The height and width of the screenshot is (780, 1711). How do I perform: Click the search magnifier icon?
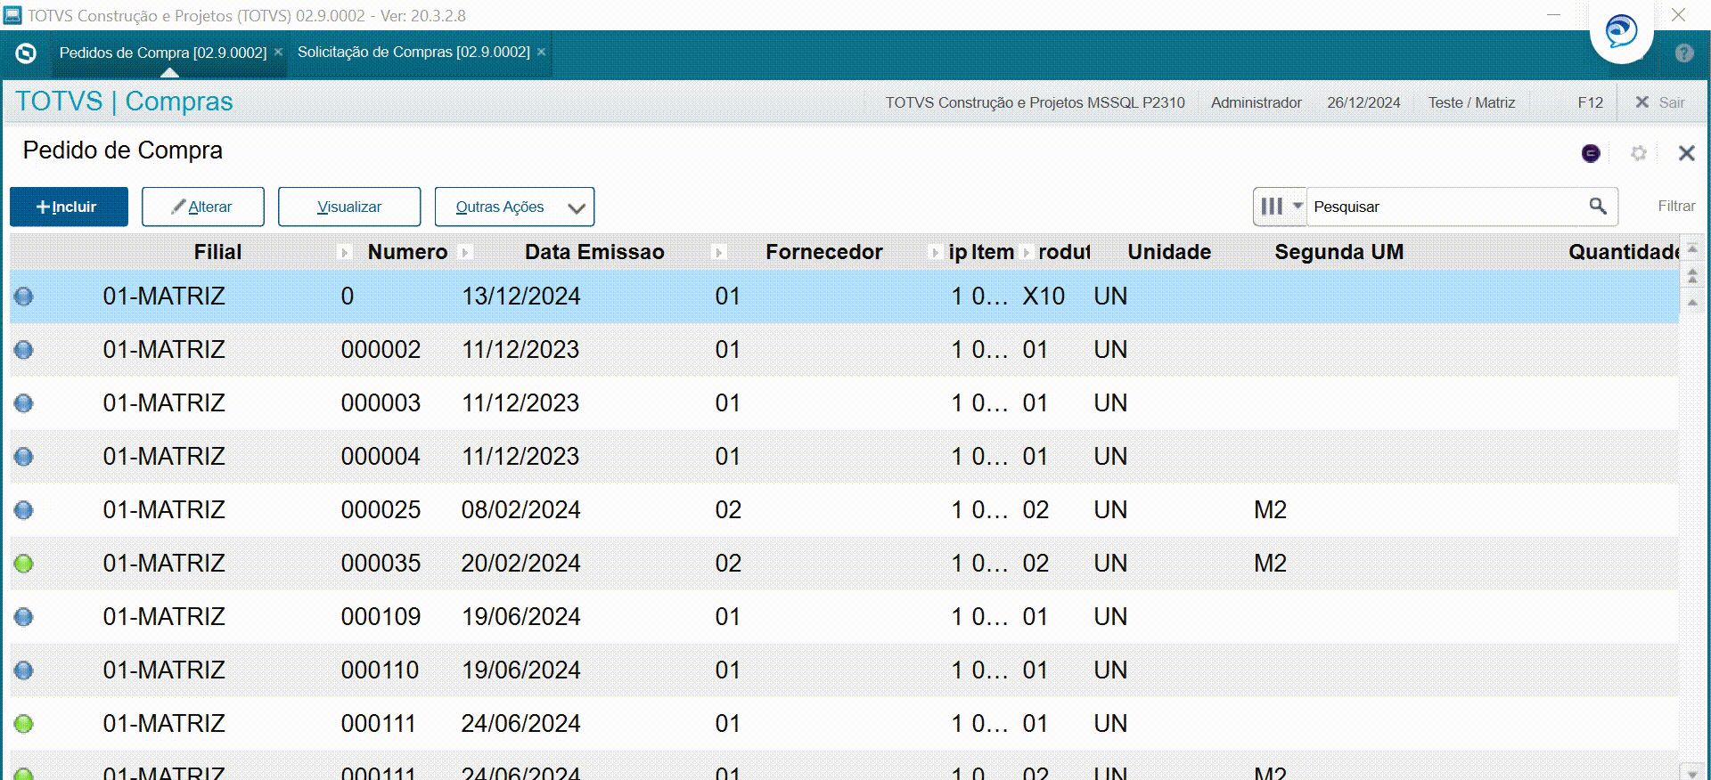(x=1598, y=207)
